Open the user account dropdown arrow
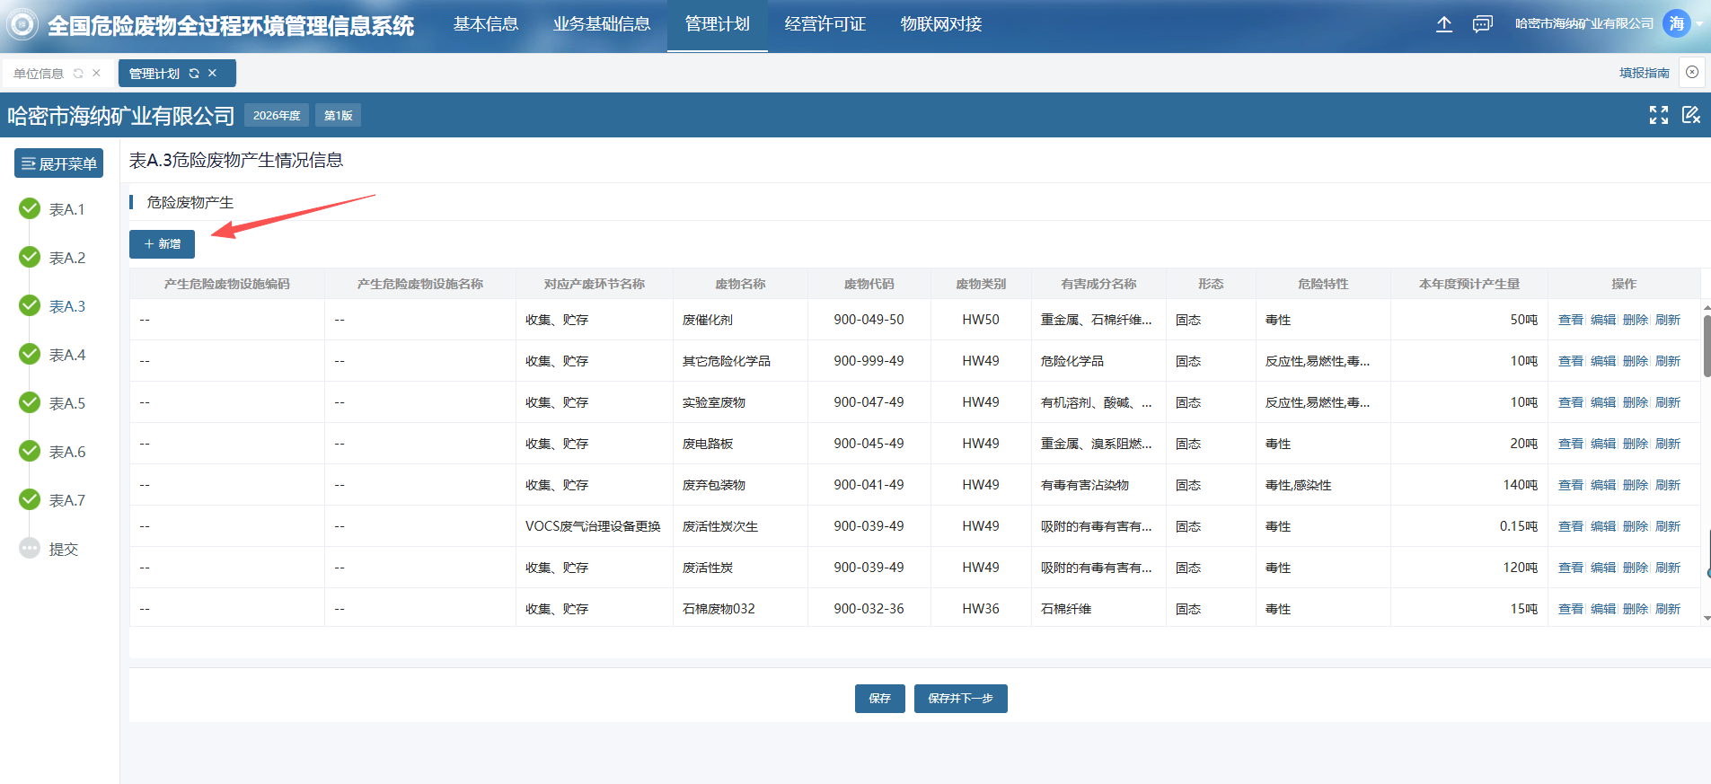The image size is (1711, 784). coord(1699,24)
